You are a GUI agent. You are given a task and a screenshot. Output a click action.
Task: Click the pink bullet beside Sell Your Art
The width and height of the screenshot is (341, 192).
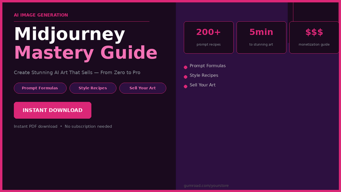coord(186,86)
